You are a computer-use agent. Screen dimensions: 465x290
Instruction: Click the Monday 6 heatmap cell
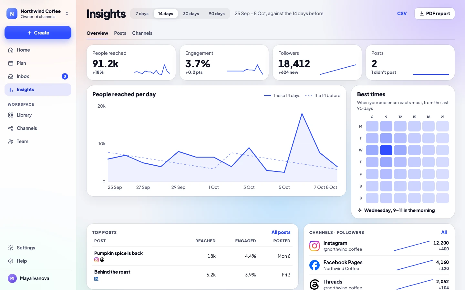pos(372,126)
